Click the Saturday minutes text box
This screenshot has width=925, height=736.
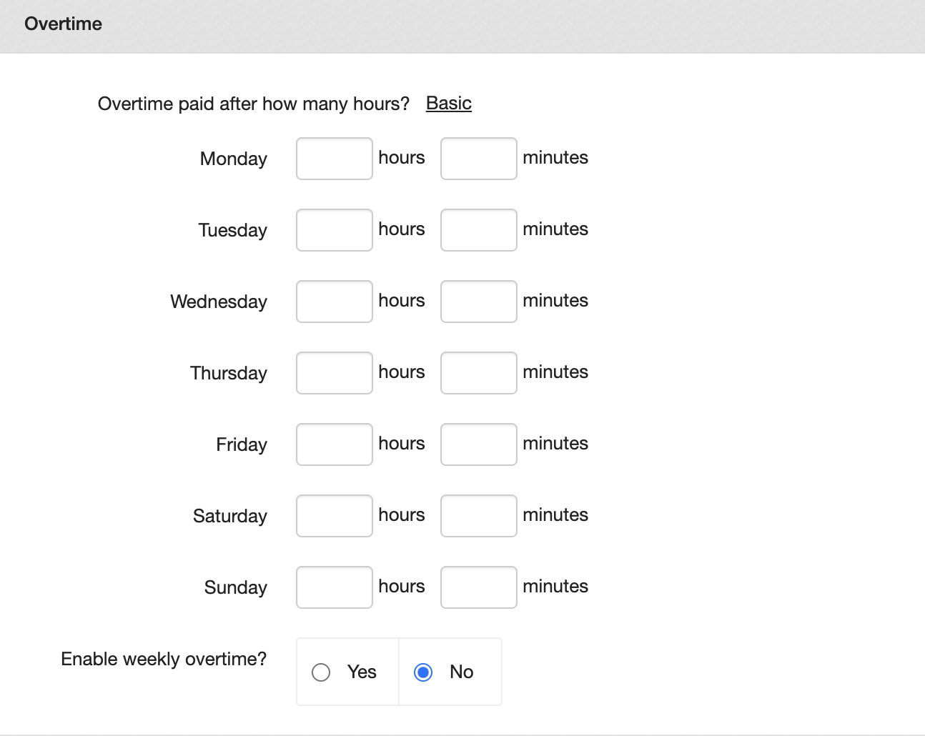(478, 516)
